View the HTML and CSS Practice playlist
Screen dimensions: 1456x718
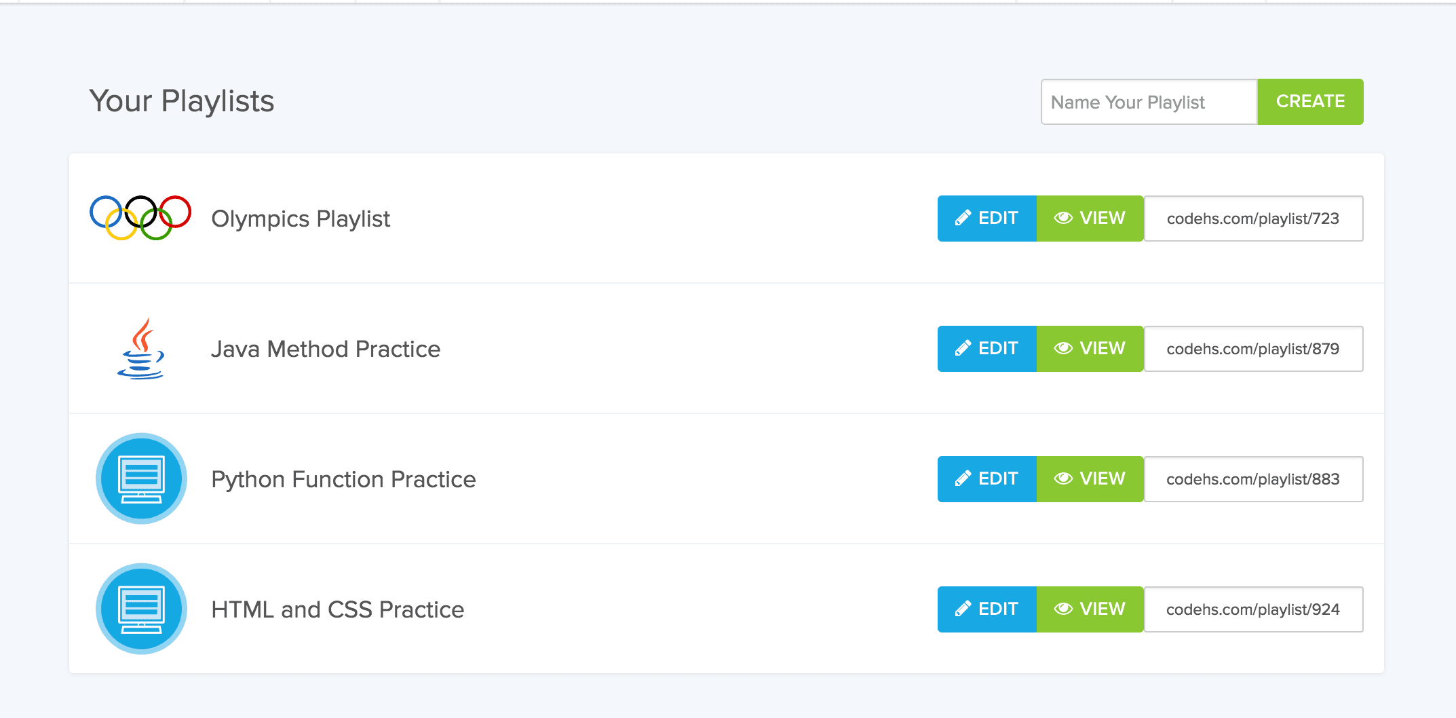[1090, 609]
